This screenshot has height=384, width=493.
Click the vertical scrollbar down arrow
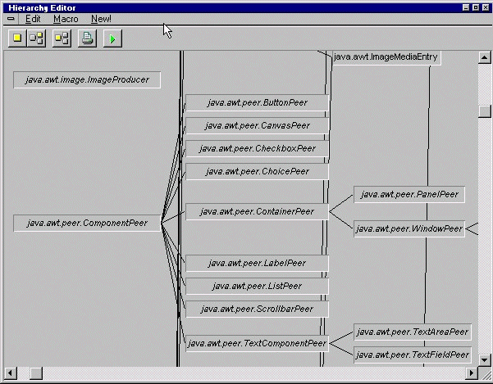coord(485,359)
